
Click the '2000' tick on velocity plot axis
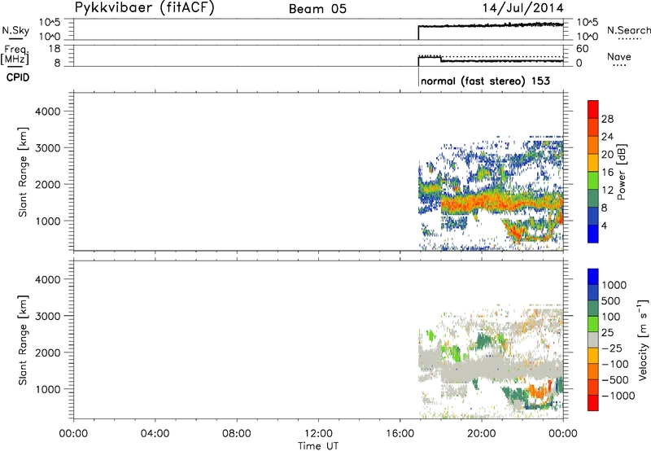pos(47,352)
